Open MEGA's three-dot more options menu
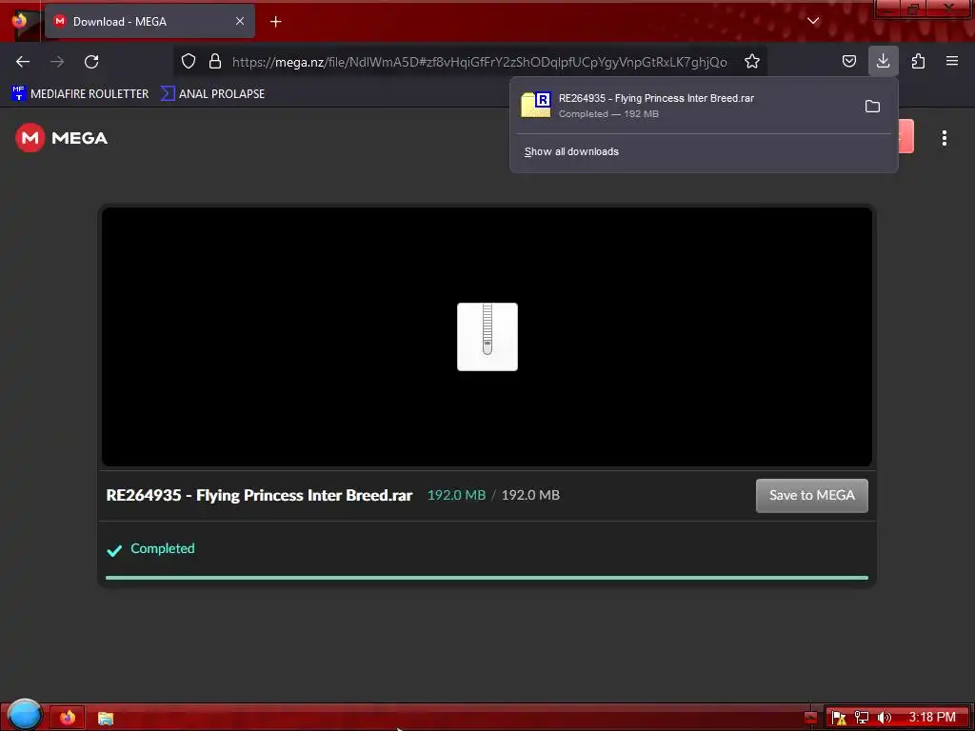 tap(944, 138)
